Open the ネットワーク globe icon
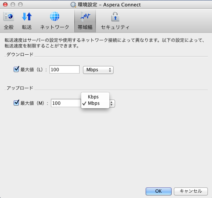 (x=54, y=16)
